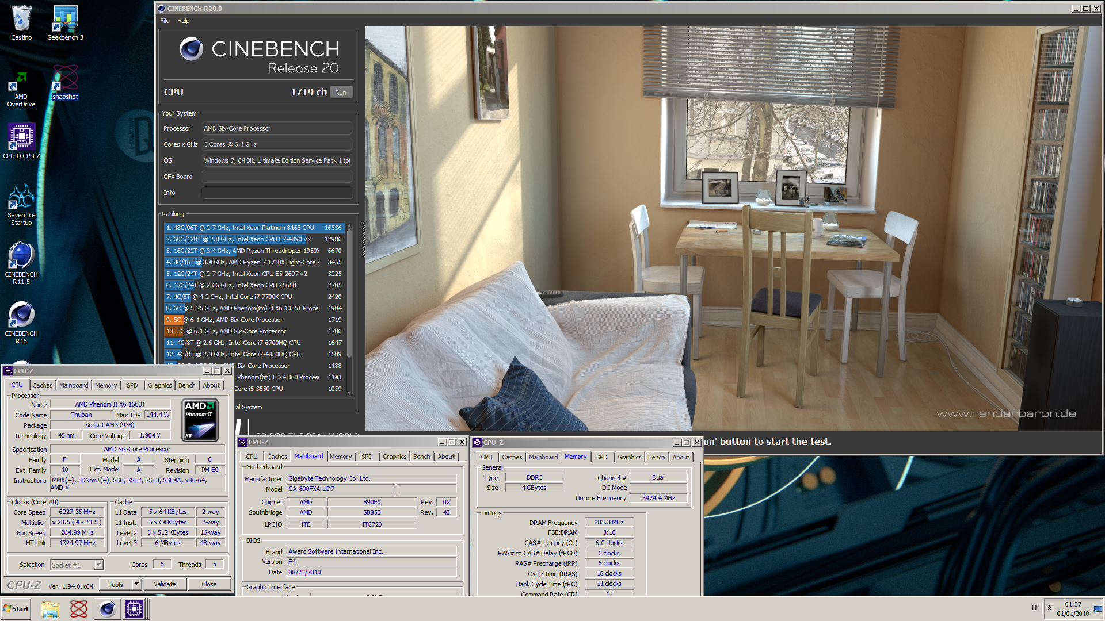Switch to Caches tab in left CPU-Z window
The width and height of the screenshot is (1105, 621).
(x=42, y=385)
